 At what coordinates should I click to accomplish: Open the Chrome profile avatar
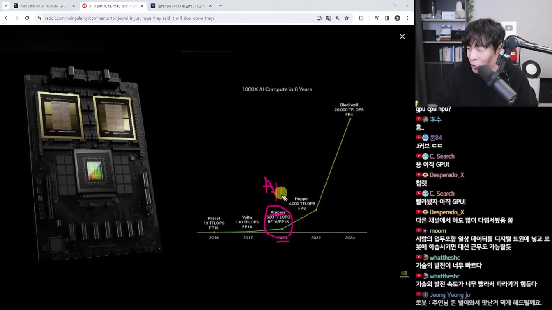(397, 18)
